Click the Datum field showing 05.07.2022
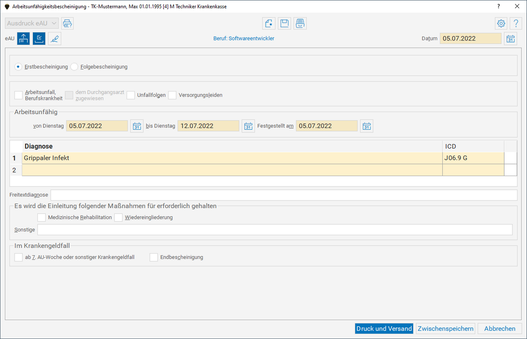 (471, 39)
